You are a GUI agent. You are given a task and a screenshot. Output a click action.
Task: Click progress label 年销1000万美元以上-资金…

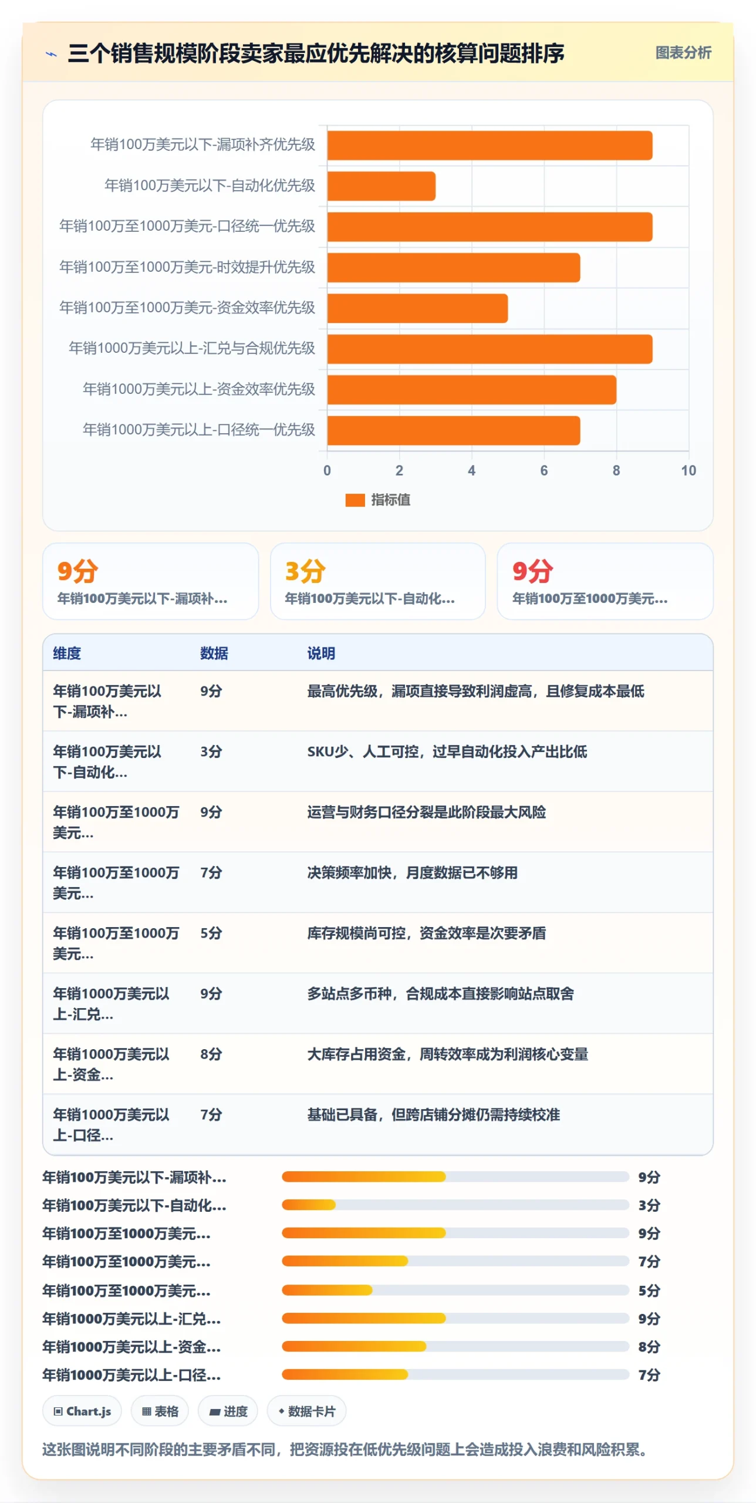tap(132, 1347)
